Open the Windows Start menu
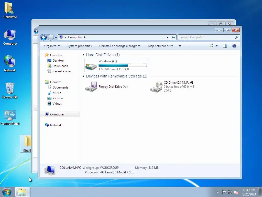 [x=7, y=192]
